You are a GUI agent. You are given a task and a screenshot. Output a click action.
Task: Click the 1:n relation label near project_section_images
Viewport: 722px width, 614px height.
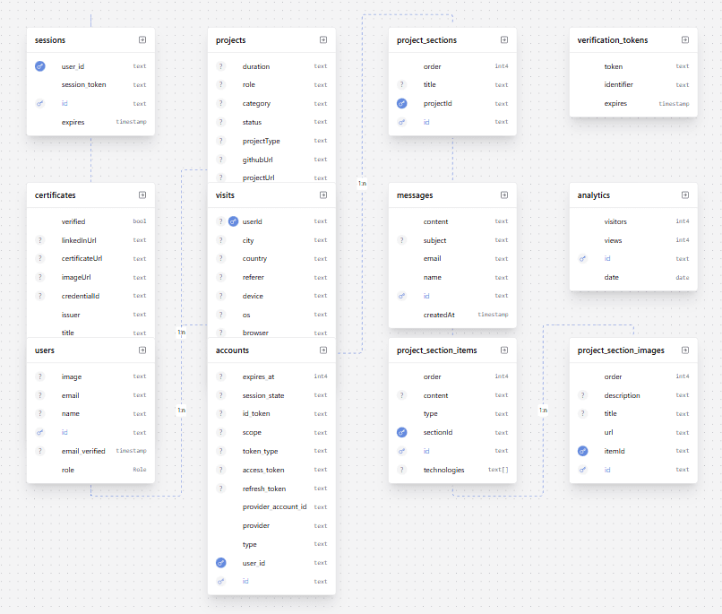tap(543, 411)
